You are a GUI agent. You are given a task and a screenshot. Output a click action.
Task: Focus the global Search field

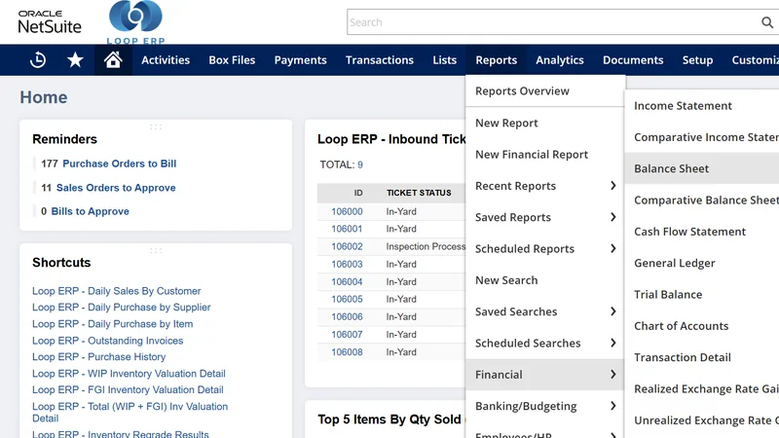coord(553,21)
